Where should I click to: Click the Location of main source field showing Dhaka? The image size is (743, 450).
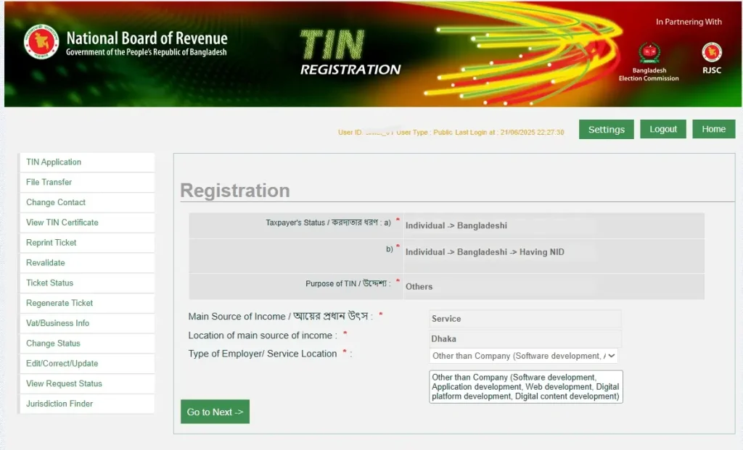pos(525,338)
